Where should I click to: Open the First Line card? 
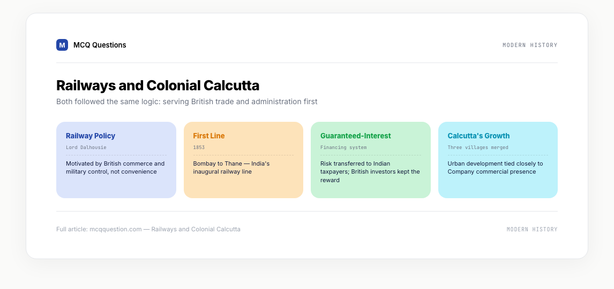[244, 160]
